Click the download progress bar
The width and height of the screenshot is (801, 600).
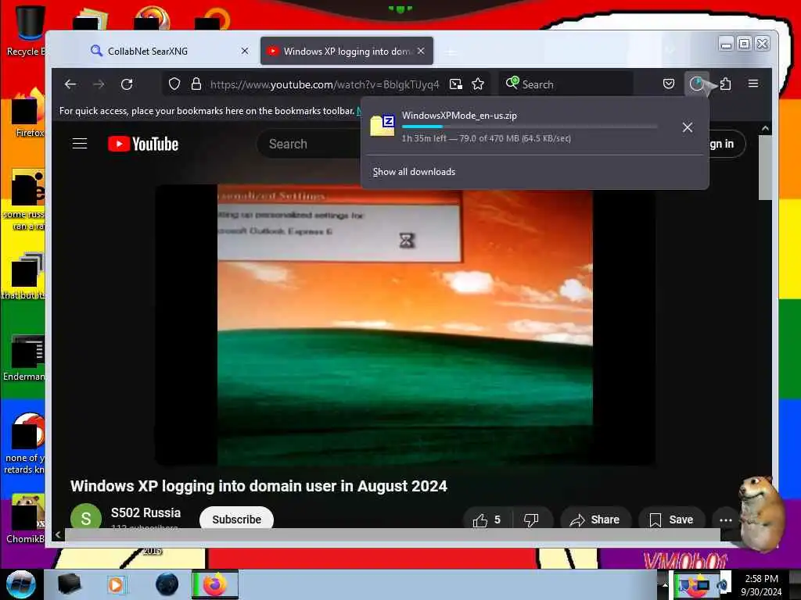click(x=530, y=127)
